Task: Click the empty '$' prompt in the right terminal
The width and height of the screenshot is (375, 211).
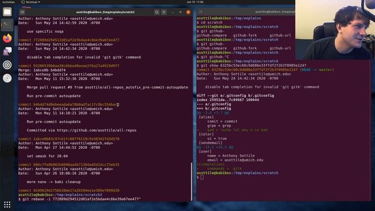Action: click(x=200, y=178)
